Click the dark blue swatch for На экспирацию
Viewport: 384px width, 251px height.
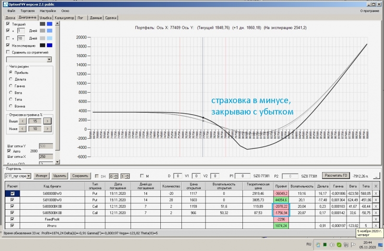tap(49, 45)
